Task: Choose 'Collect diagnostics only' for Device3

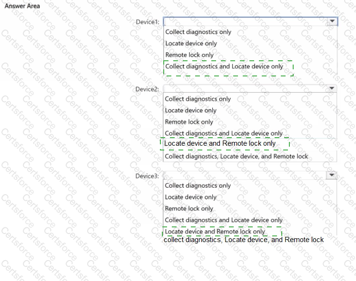Action: pyautogui.click(x=198, y=186)
